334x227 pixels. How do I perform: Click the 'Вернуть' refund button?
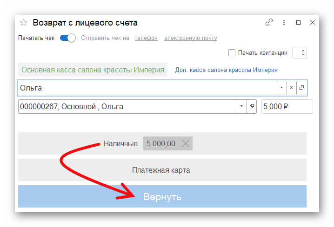162,196
